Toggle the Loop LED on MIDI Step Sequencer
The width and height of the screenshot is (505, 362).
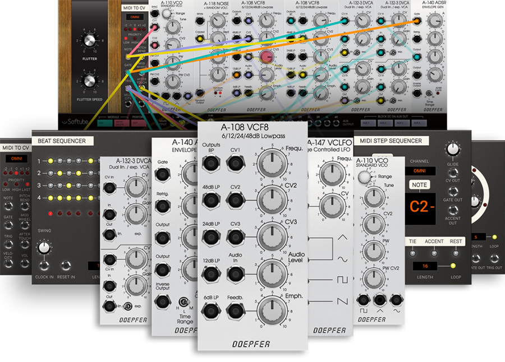click(x=453, y=266)
